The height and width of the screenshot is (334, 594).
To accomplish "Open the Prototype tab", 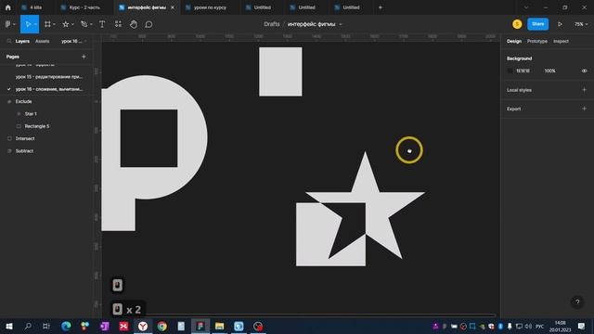I will click(537, 41).
